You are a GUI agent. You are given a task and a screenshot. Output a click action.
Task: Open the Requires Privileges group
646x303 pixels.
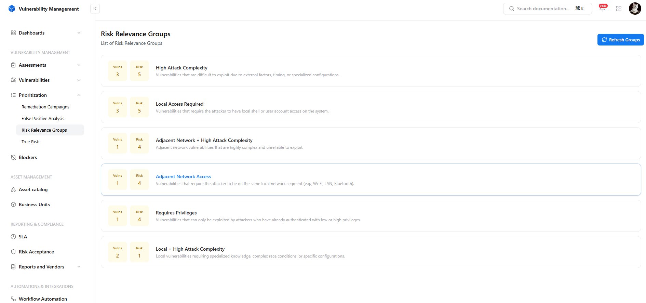click(371, 216)
